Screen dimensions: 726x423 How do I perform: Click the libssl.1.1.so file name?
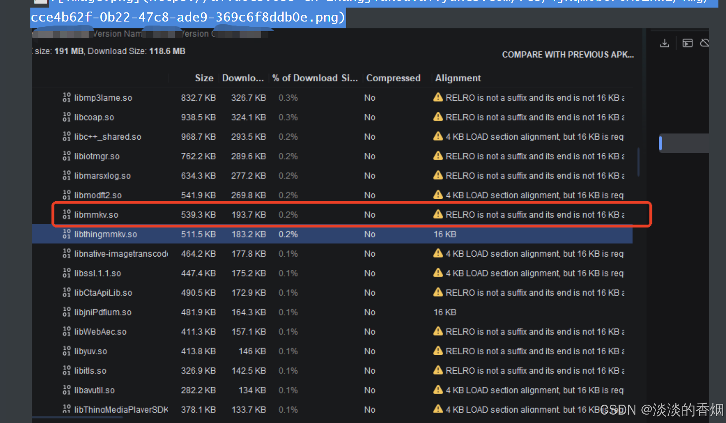pos(97,273)
